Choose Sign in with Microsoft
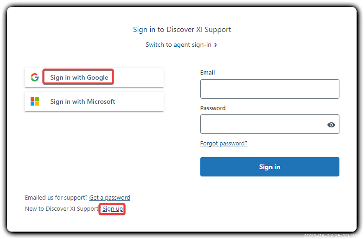 coord(83,101)
